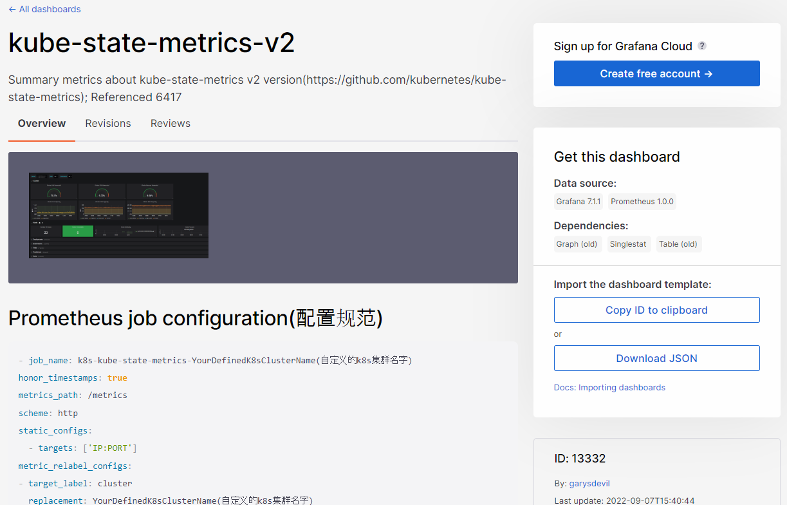Click the Prometheus job configuration heading
This screenshot has height=505, width=787.
point(196,318)
